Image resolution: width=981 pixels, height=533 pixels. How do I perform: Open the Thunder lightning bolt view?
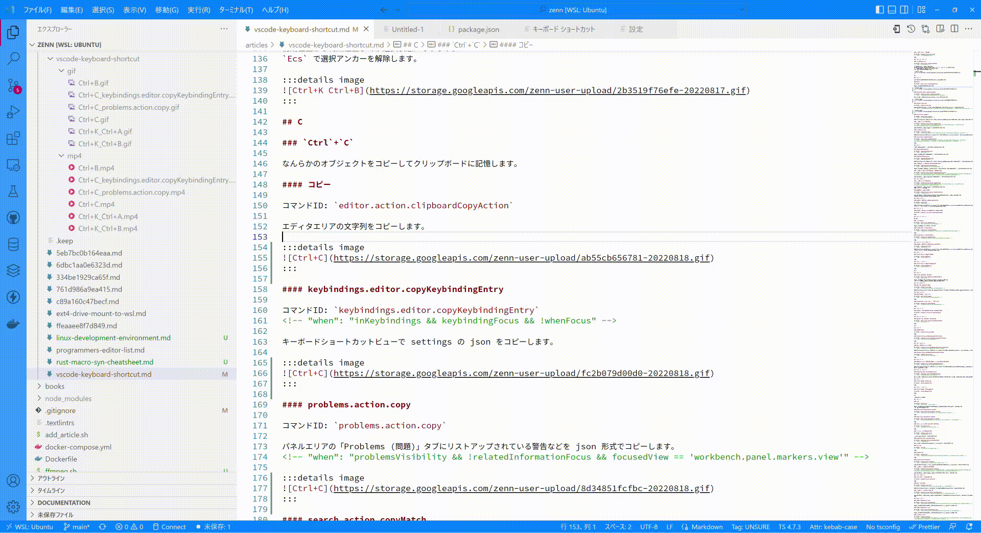(13, 297)
